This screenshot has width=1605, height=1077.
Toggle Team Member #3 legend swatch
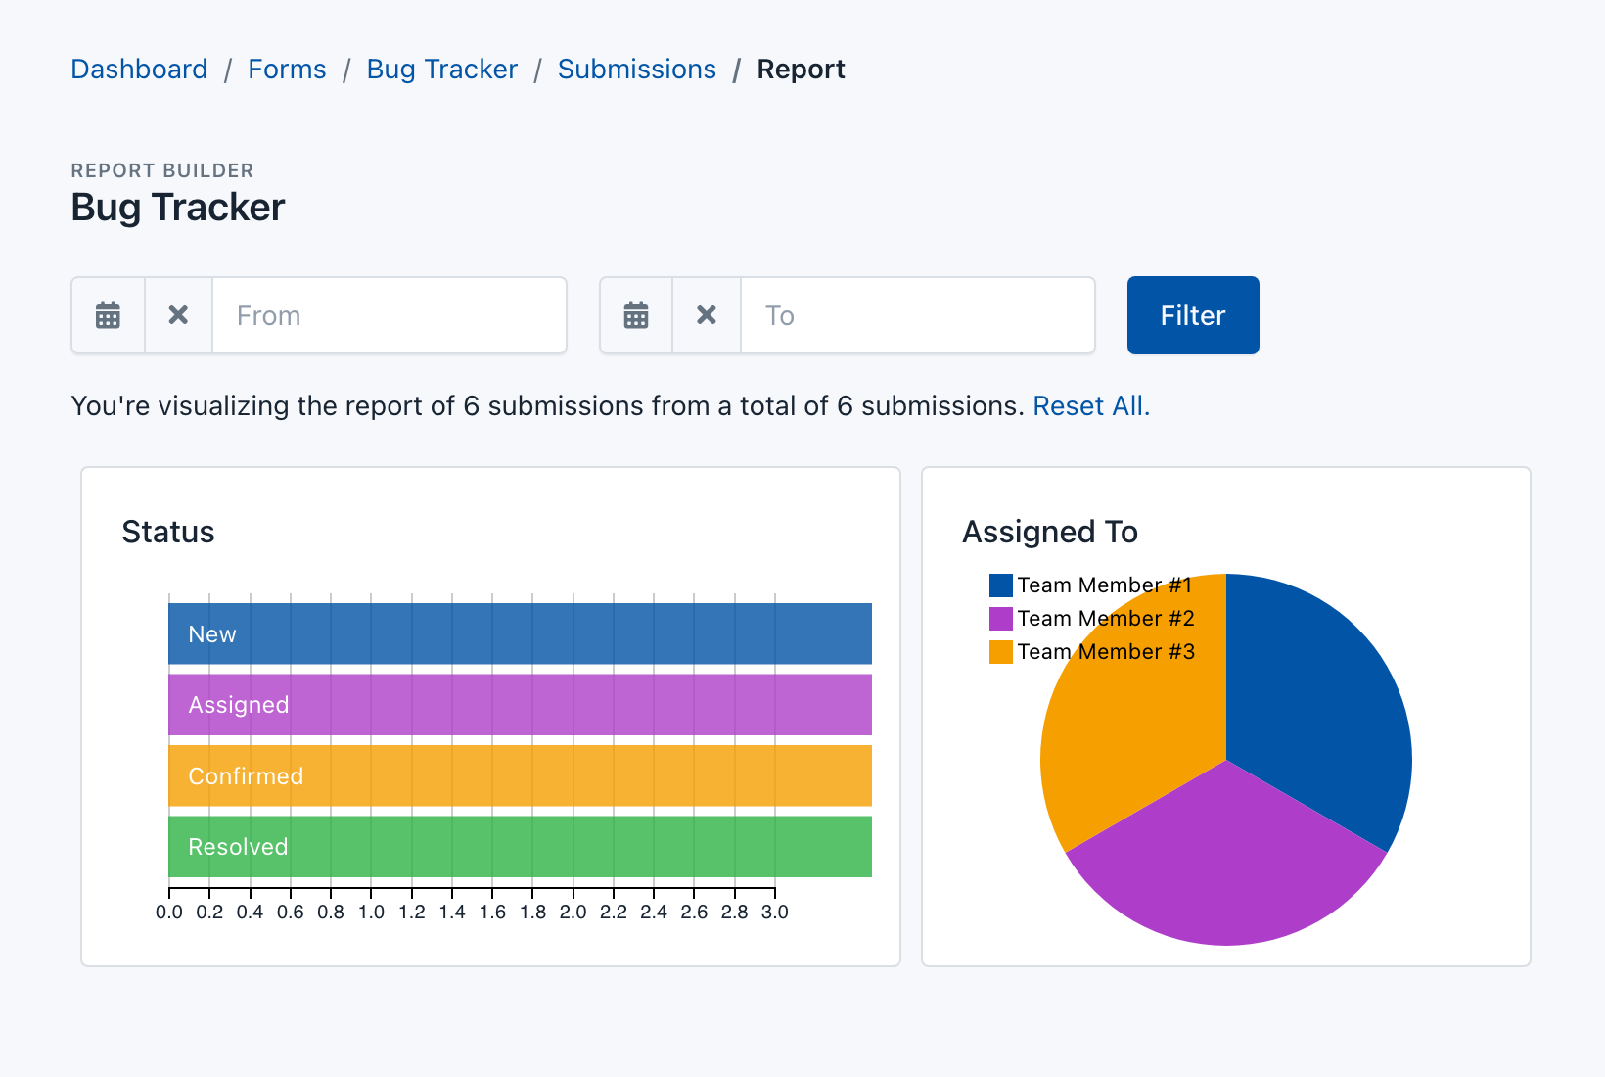tap(1000, 652)
